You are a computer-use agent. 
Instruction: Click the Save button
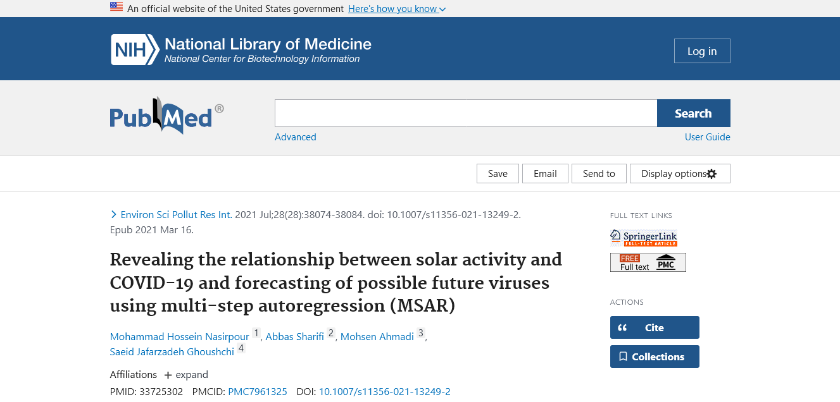point(498,174)
